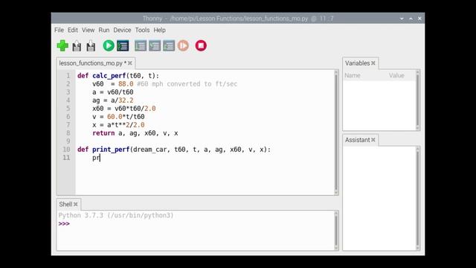Click on 'ag = a/32.2' code line
The height and width of the screenshot is (268, 476).
pyautogui.click(x=112, y=100)
